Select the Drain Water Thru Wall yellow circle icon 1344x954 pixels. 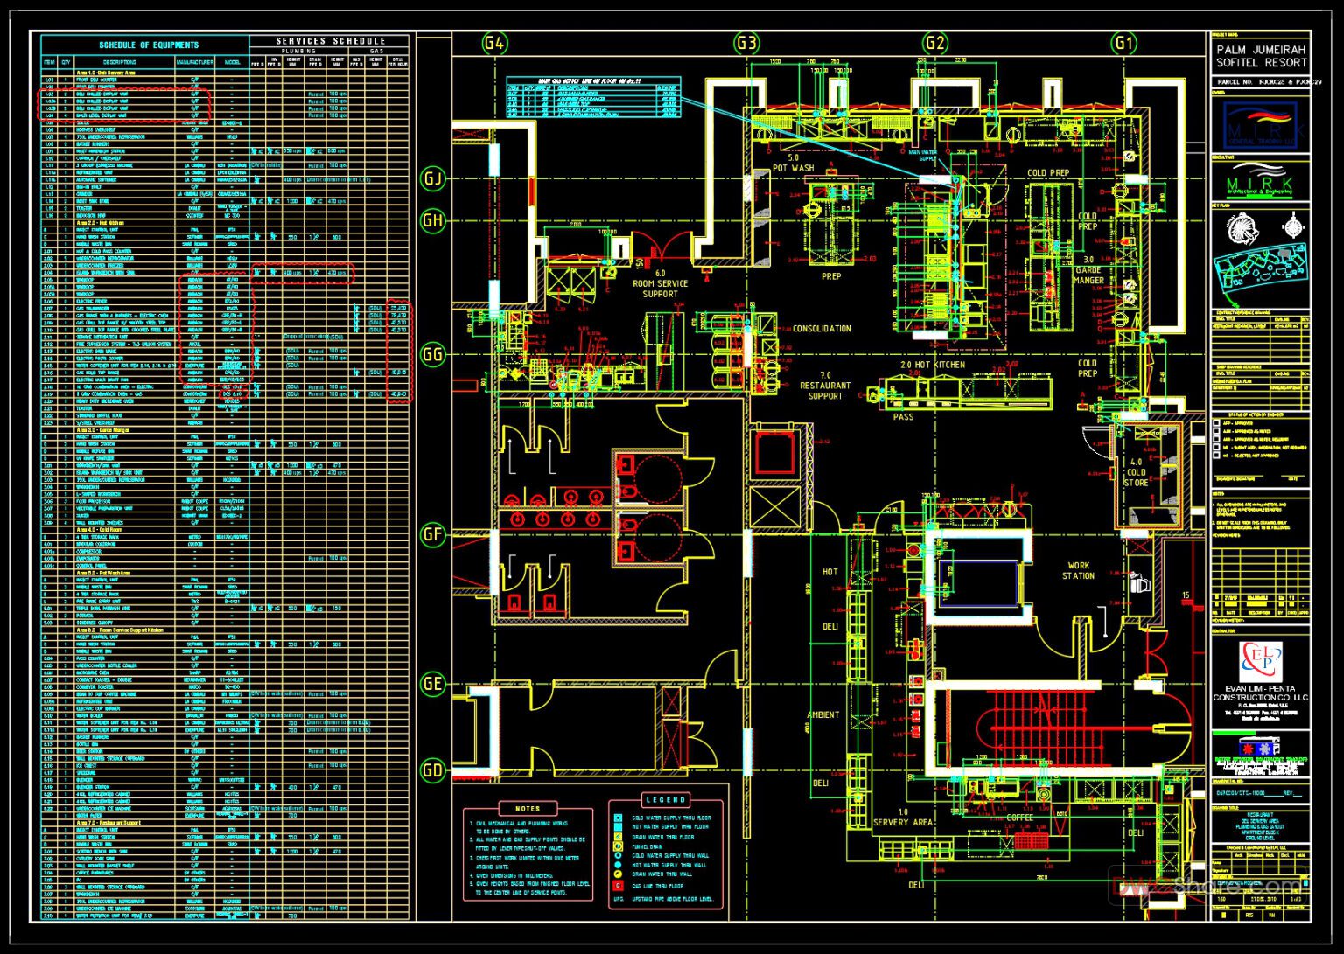pyautogui.click(x=618, y=874)
